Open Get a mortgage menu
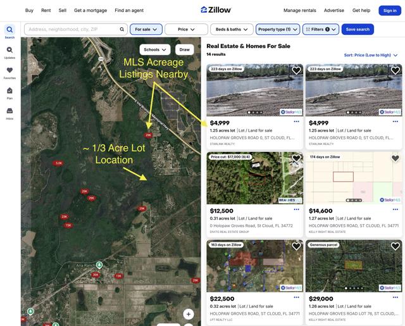Screen dimensions: 405x326 [90, 10]
